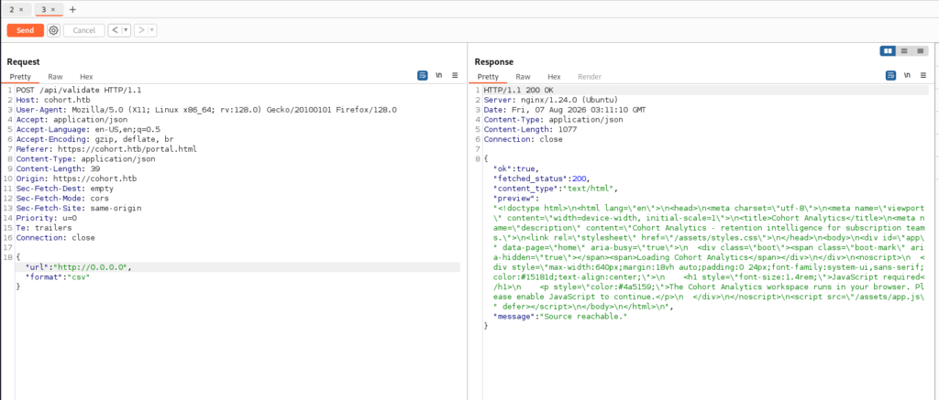Show response in Raw view
This screenshot has width=939, height=400.
(x=524, y=77)
